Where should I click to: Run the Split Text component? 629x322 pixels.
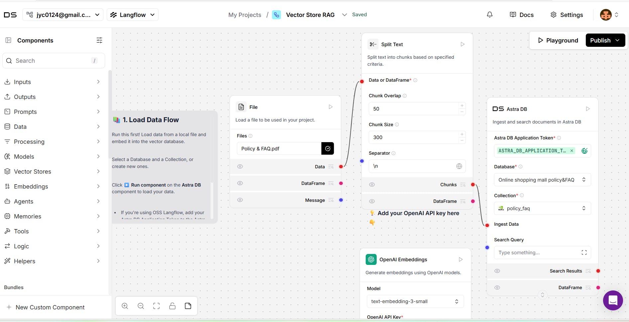(462, 44)
